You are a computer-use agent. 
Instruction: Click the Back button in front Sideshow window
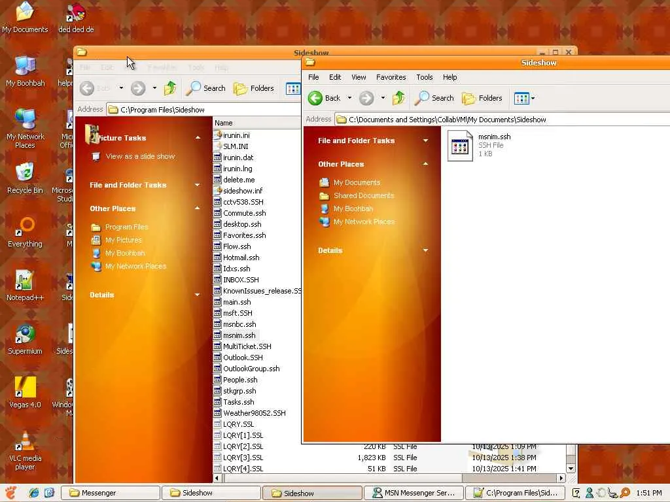[x=324, y=98]
